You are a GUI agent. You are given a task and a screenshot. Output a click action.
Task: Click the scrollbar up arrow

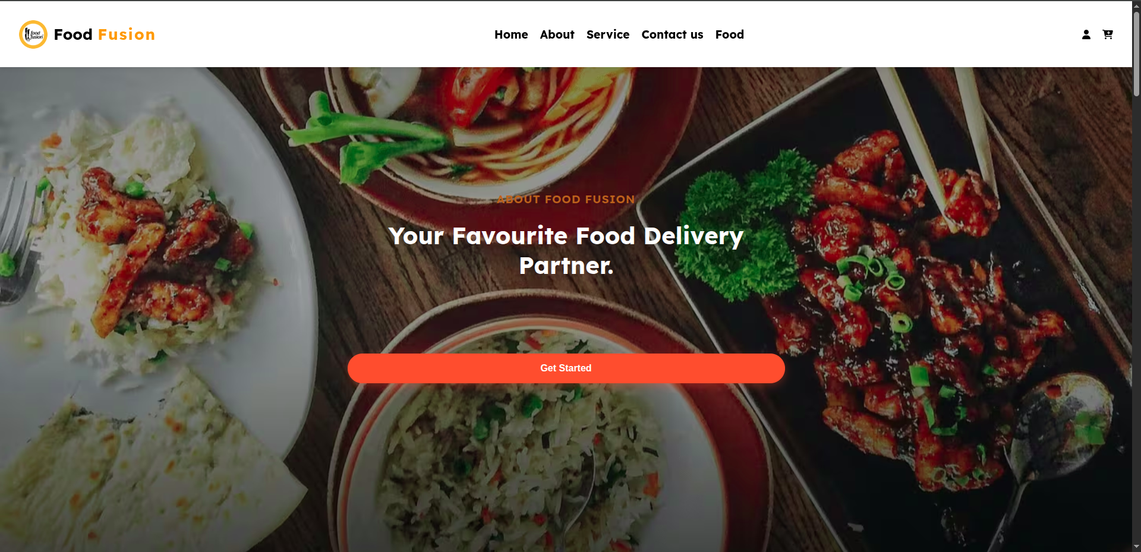[1136, 6]
